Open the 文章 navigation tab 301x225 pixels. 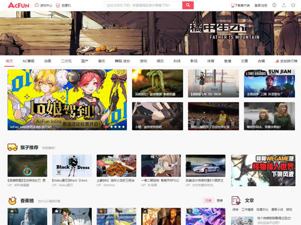coord(244,61)
